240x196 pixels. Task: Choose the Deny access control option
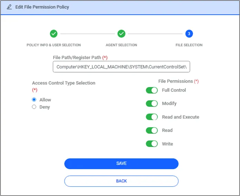34,107
